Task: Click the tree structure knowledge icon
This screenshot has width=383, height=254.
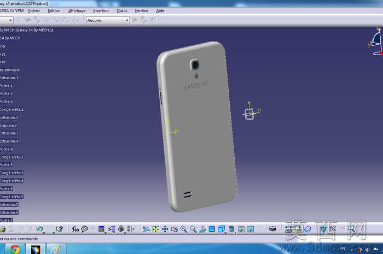Action: click(112, 229)
